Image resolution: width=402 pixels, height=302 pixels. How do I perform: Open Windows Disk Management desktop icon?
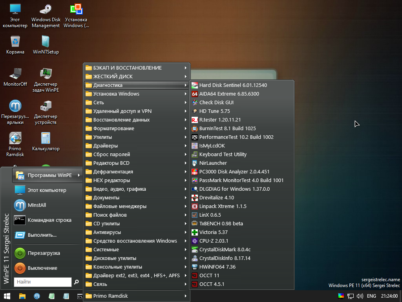pos(46,15)
